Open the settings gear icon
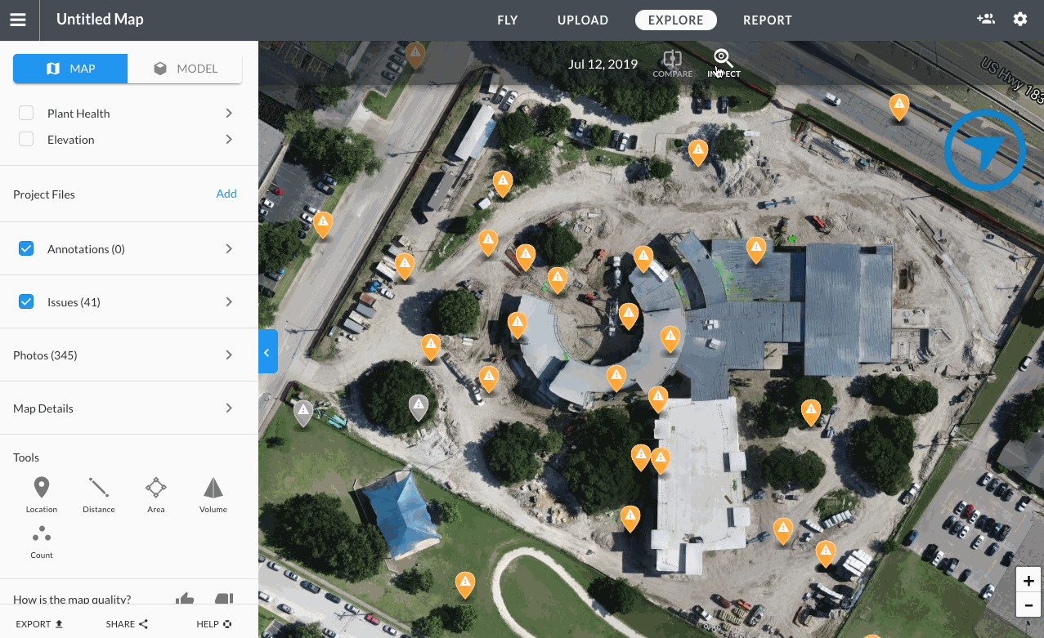Image resolution: width=1044 pixels, height=638 pixels. (1020, 19)
